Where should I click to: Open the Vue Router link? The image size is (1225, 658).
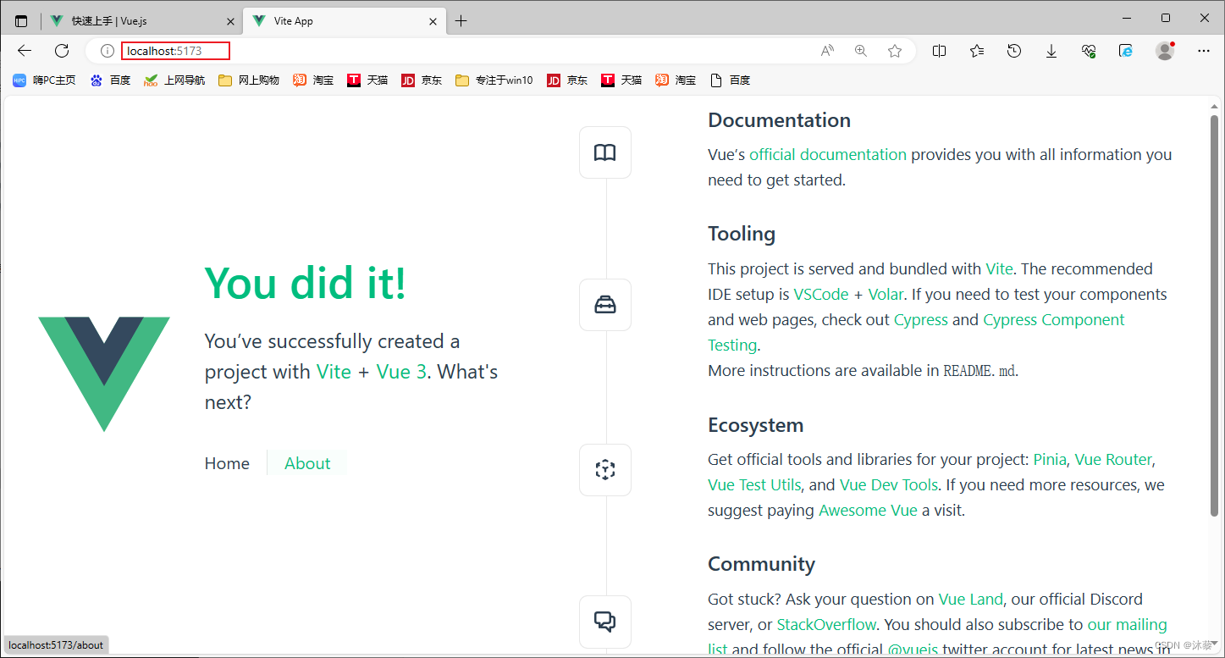[1113, 459]
